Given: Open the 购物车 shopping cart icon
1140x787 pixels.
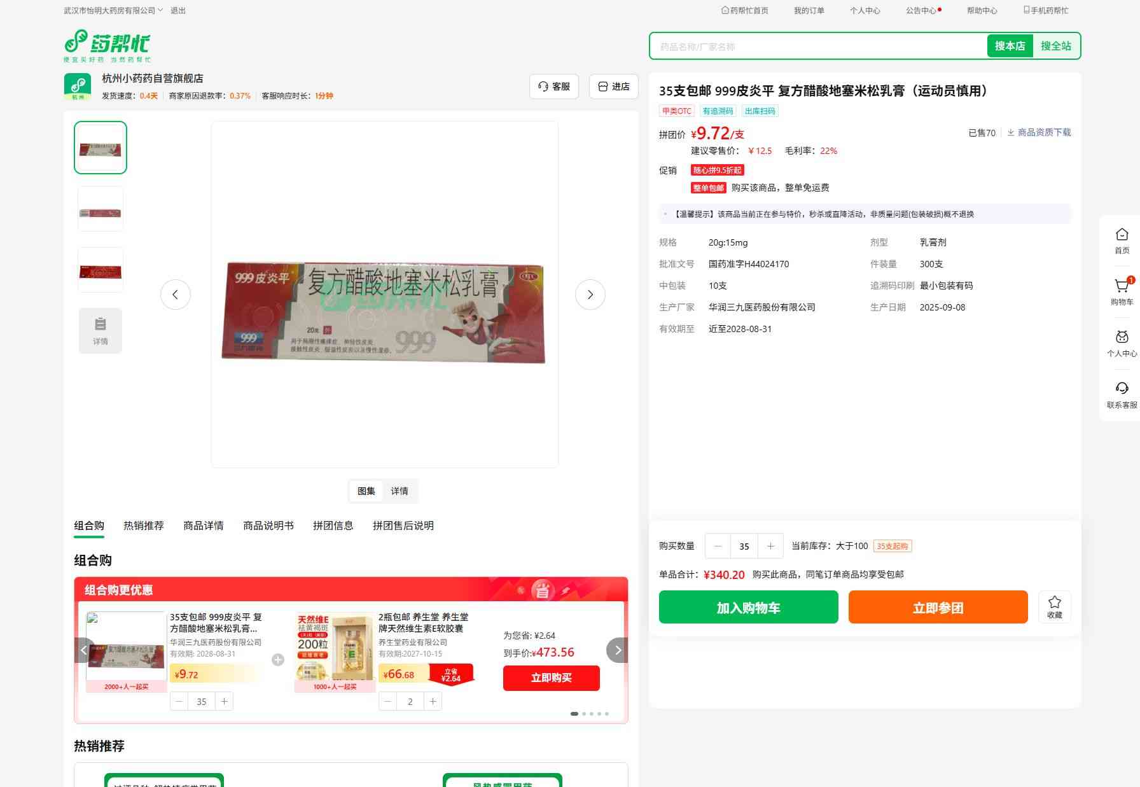Looking at the screenshot, I should tap(1122, 286).
